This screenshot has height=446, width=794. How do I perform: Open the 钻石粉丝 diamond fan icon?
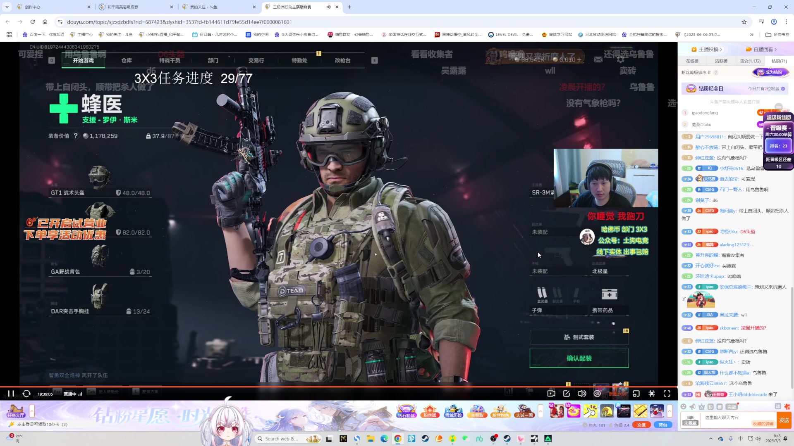pos(406,411)
